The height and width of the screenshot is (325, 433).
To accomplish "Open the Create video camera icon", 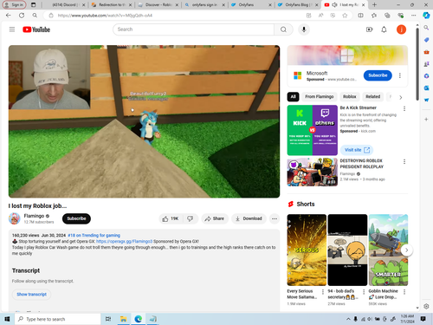I will click(369, 29).
